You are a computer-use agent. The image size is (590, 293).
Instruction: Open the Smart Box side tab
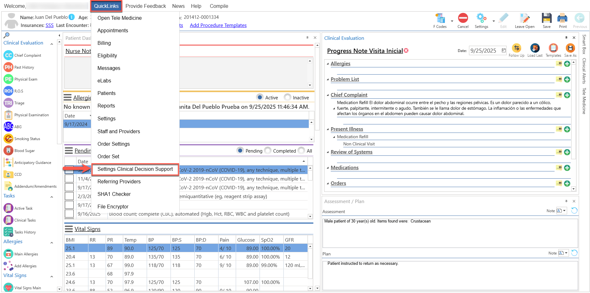point(584,44)
